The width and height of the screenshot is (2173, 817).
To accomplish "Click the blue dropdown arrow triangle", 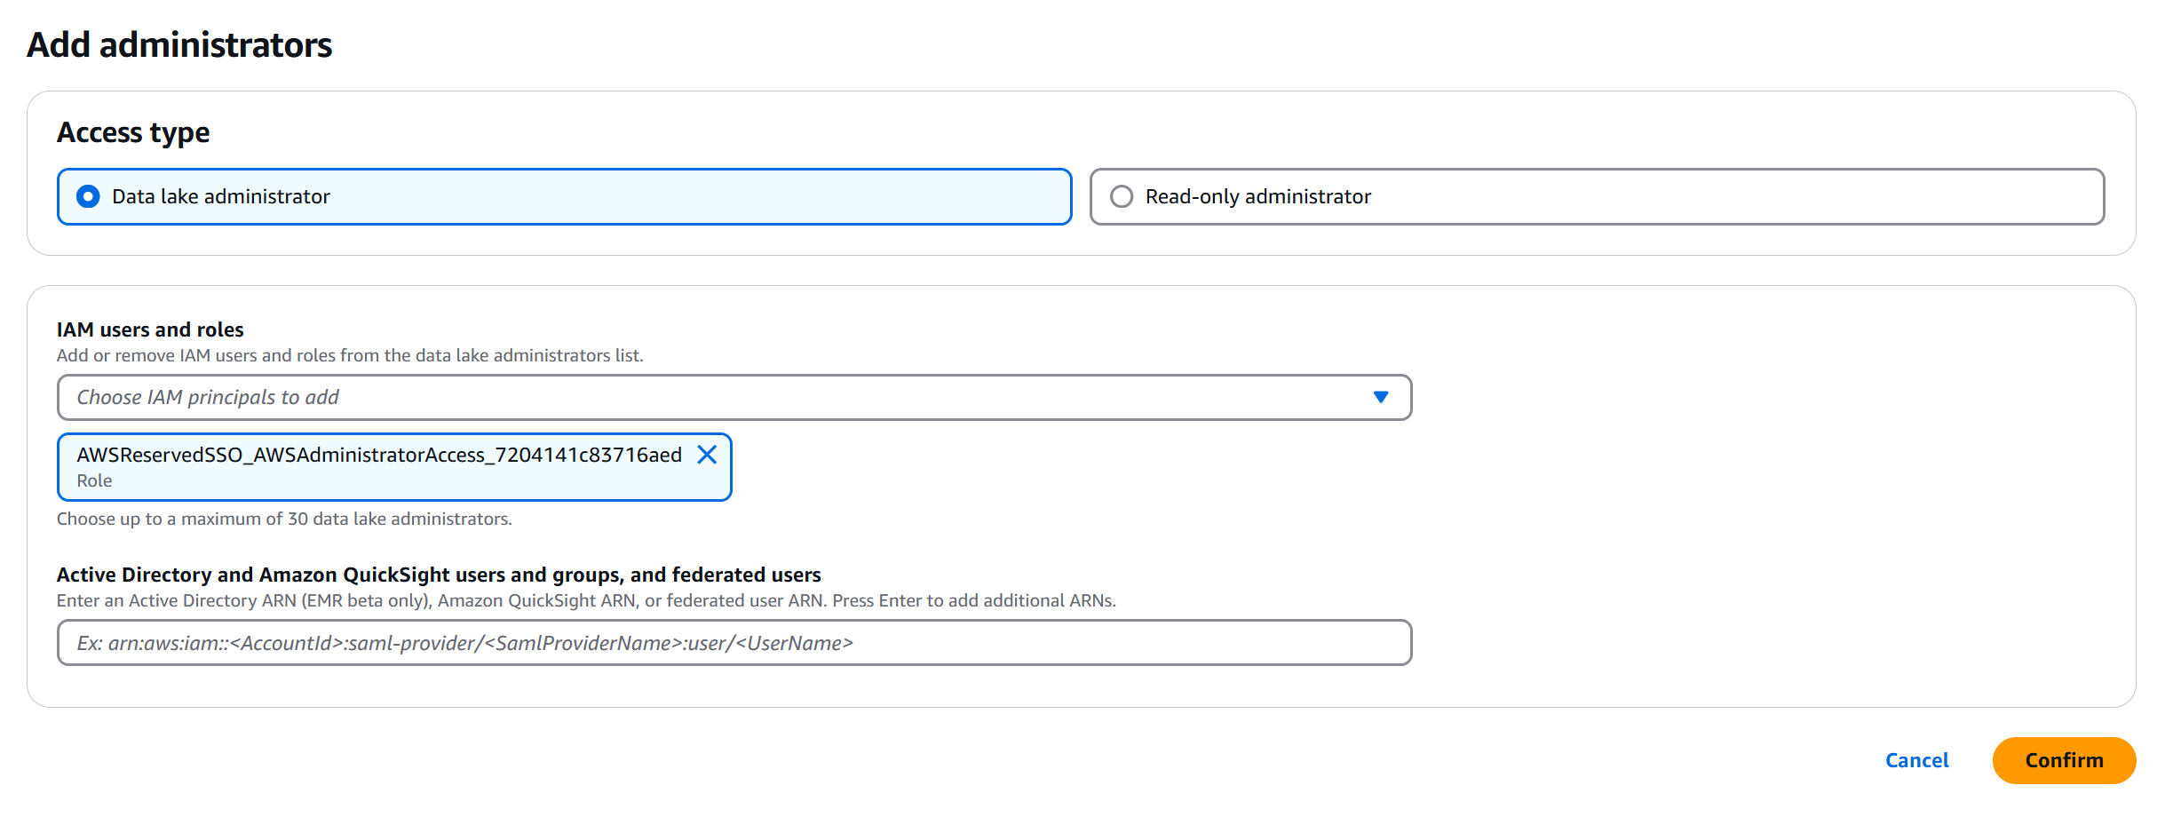I will coord(1380,397).
